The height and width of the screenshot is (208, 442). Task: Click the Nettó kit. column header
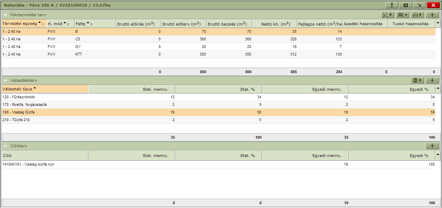click(275, 23)
